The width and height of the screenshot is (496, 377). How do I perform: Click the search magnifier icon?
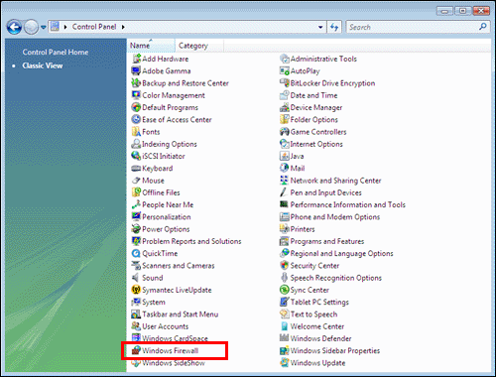[x=483, y=27]
